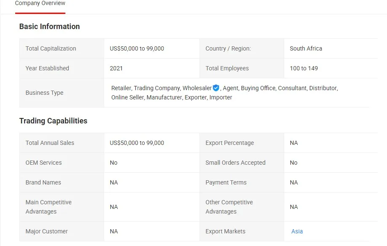The width and height of the screenshot is (387, 246).
Task: Click the blue verified badge beside Wholesaler
Action: pos(216,88)
